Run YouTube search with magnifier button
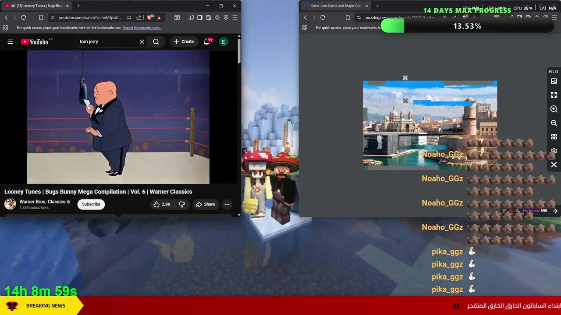The width and height of the screenshot is (561, 315). (x=156, y=42)
